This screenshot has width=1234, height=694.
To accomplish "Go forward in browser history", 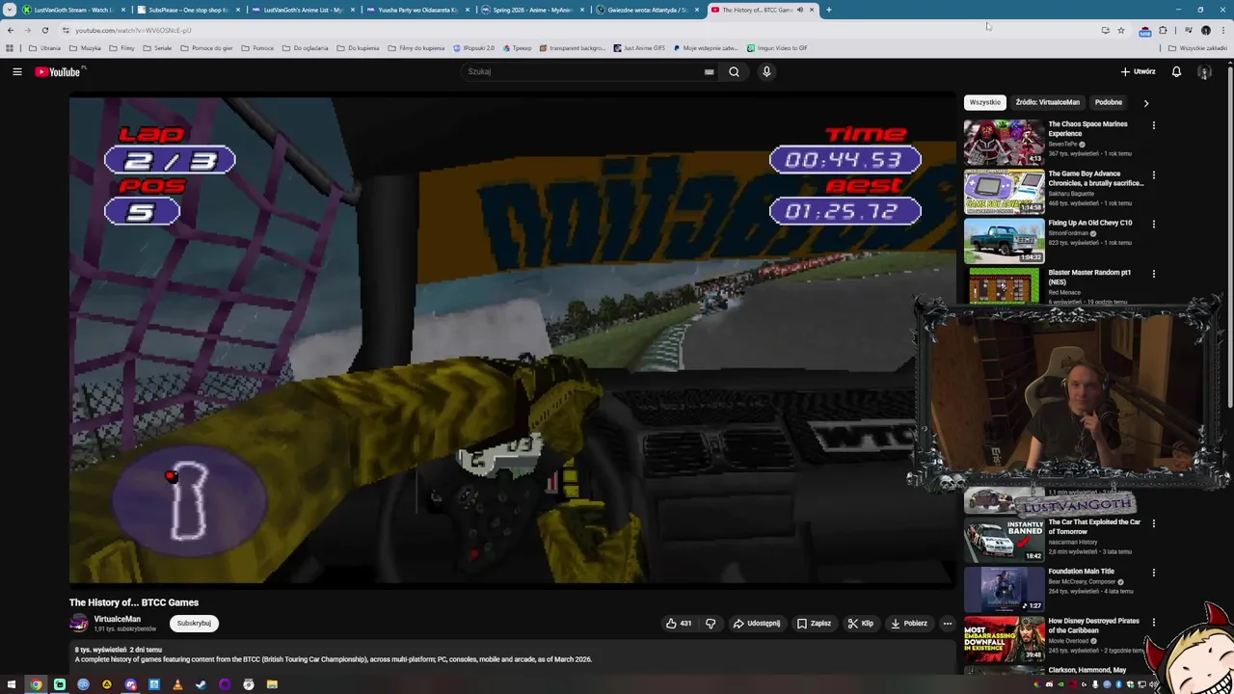I will [x=27, y=30].
